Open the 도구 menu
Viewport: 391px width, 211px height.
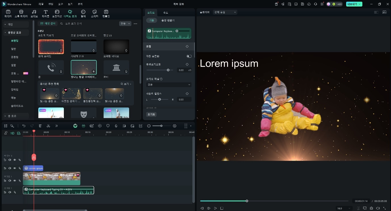point(60,4)
